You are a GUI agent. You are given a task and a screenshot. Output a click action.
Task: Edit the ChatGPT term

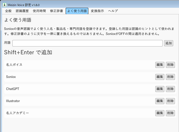160,89
